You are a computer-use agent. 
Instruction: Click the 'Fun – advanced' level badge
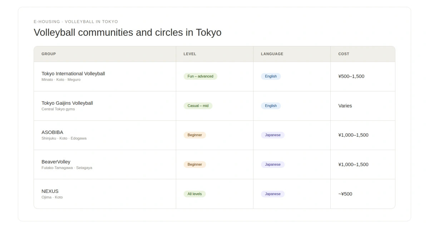click(200, 76)
